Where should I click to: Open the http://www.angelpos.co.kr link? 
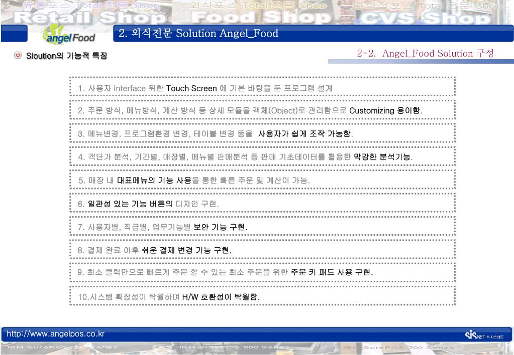[55, 334]
